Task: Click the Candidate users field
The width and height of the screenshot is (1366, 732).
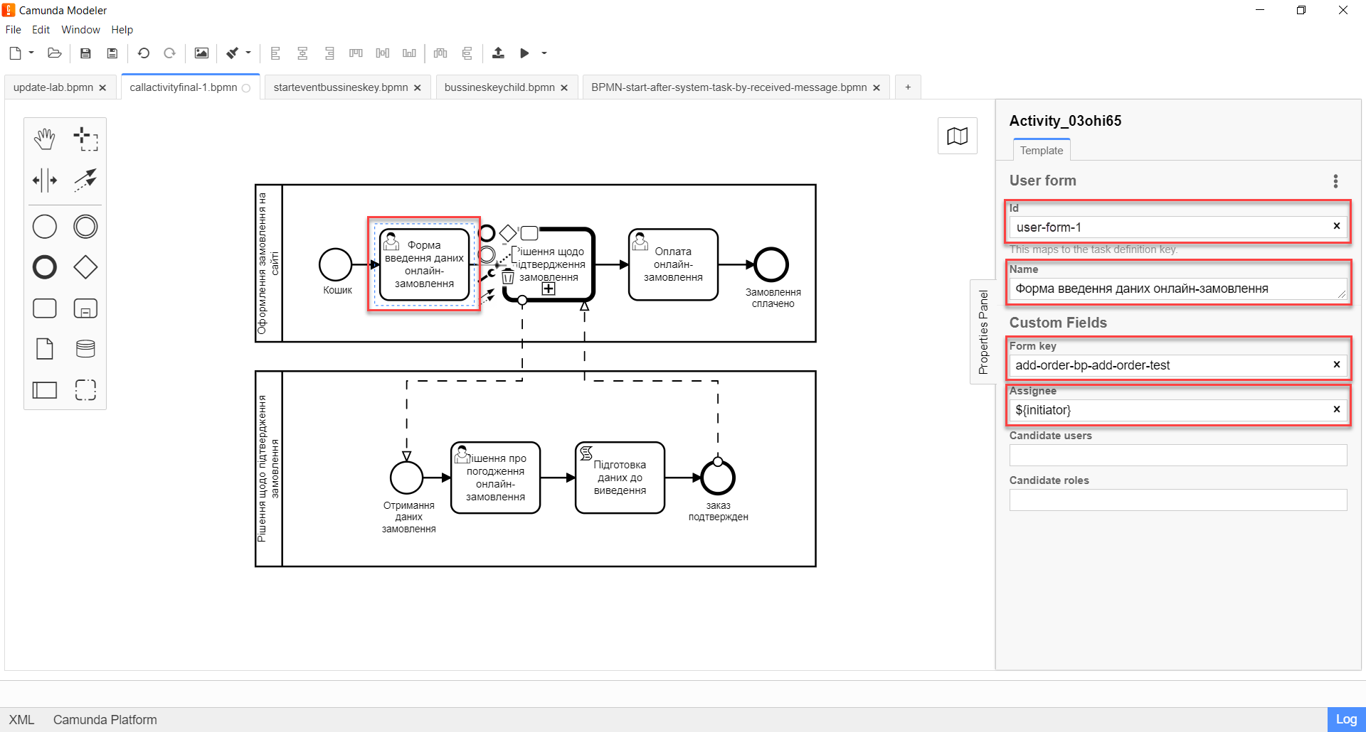Action: click(1178, 455)
